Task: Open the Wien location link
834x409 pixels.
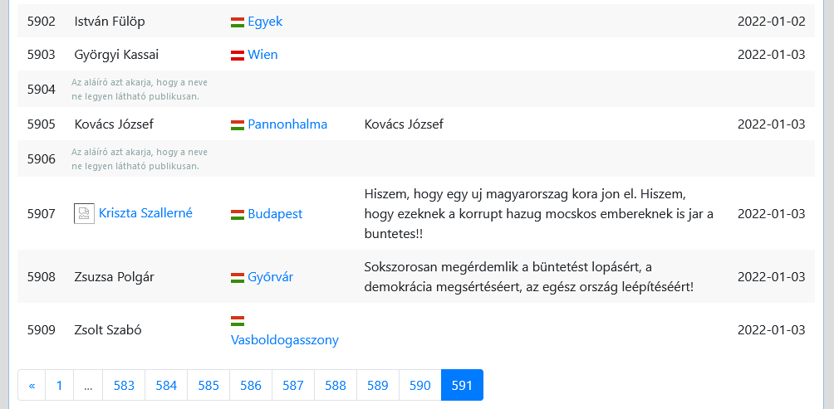Action: [262, 55]
